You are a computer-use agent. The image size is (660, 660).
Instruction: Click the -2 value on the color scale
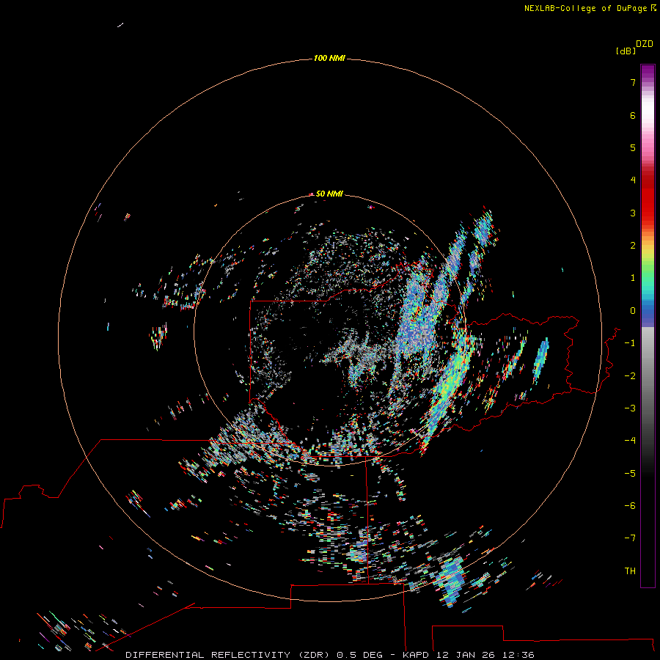(x=630, y=375)
